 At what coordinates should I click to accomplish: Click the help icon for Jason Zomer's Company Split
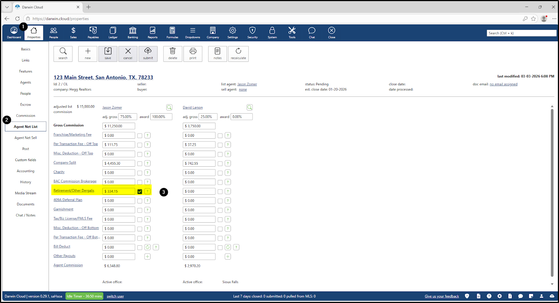[x=147, y=163]
